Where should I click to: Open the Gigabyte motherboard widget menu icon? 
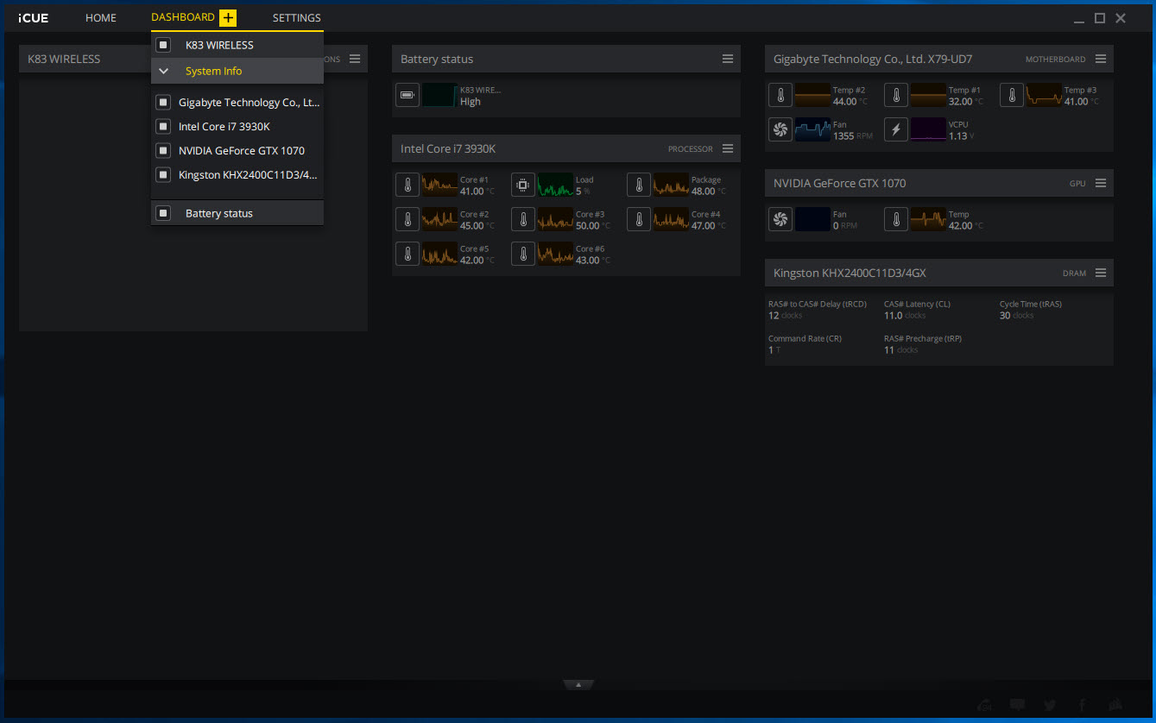1101,59
